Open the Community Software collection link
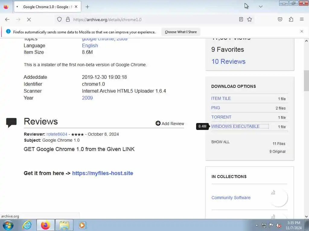 point(231,198)
